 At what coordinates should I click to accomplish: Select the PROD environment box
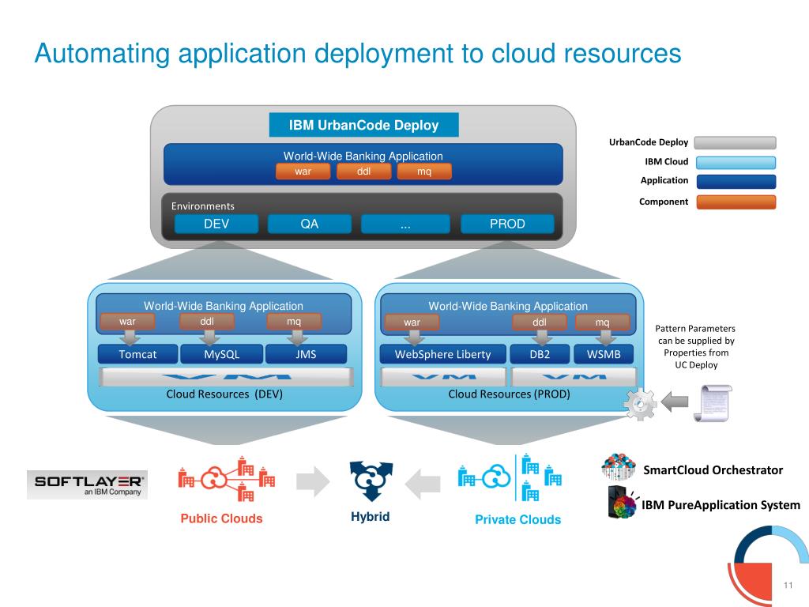[x=507, y=224]
